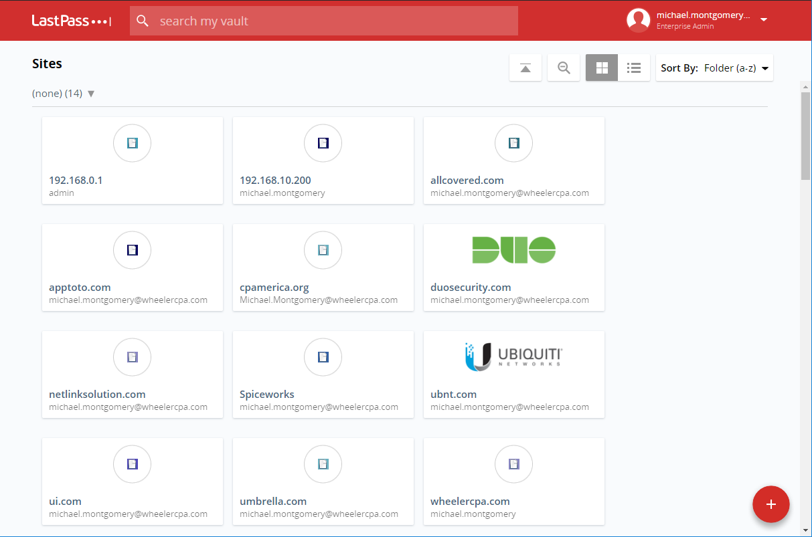
Task: Click the wheelercpa.com site icon
Action: click(x=514, y=463)
